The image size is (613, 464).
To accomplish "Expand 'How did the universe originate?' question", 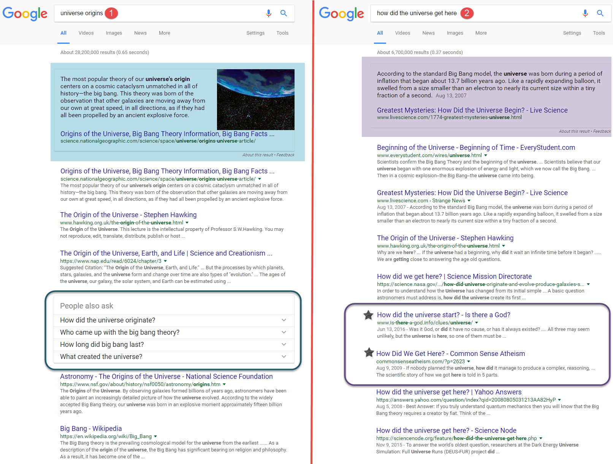I will tap(284, 320).
